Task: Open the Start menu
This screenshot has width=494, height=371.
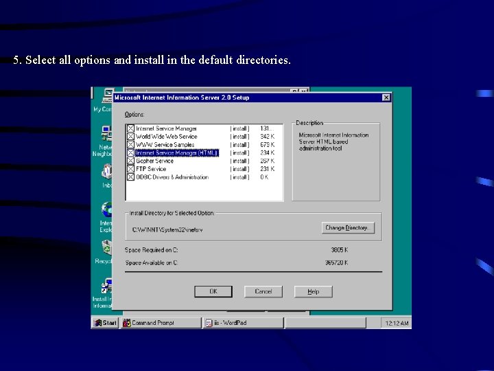Action: click(x=105, y=323)
